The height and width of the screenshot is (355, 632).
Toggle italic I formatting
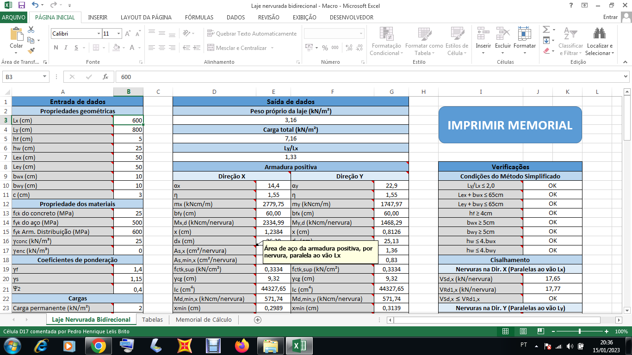(x=66, y=48)
